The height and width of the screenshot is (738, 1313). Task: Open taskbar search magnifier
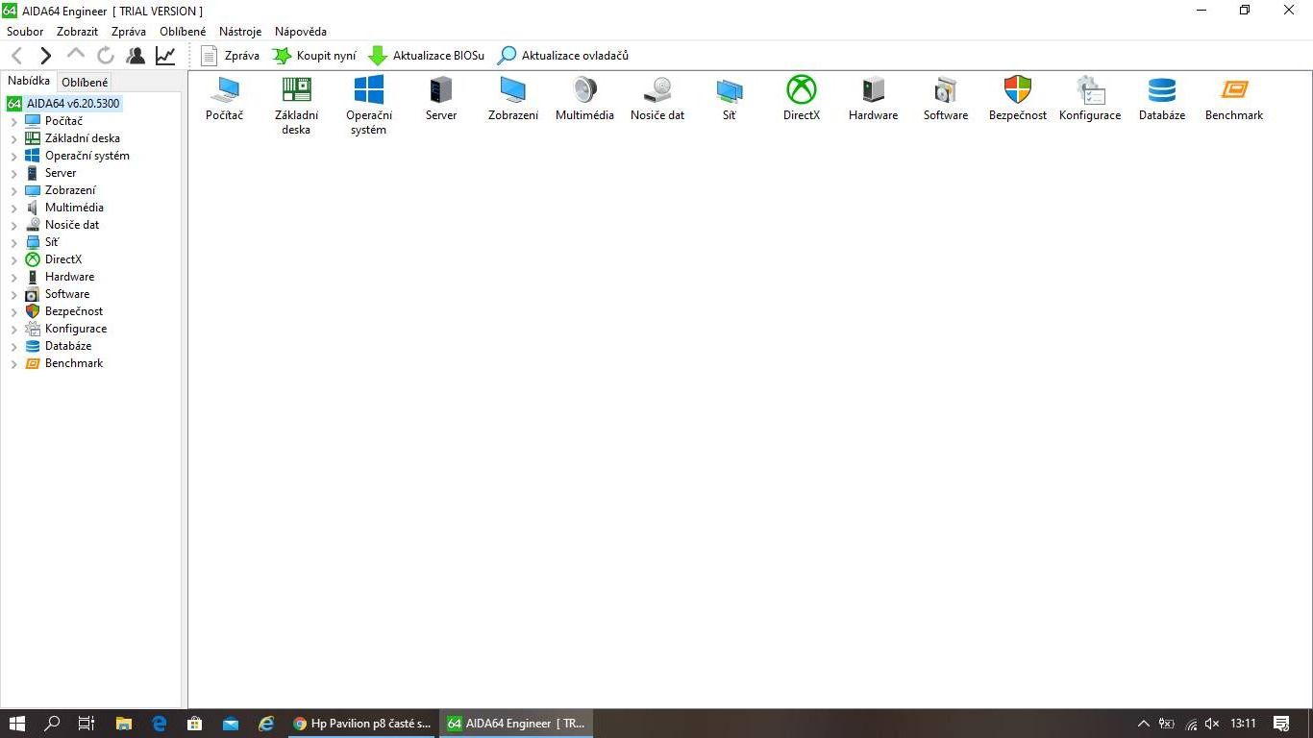tap(53, 724)
